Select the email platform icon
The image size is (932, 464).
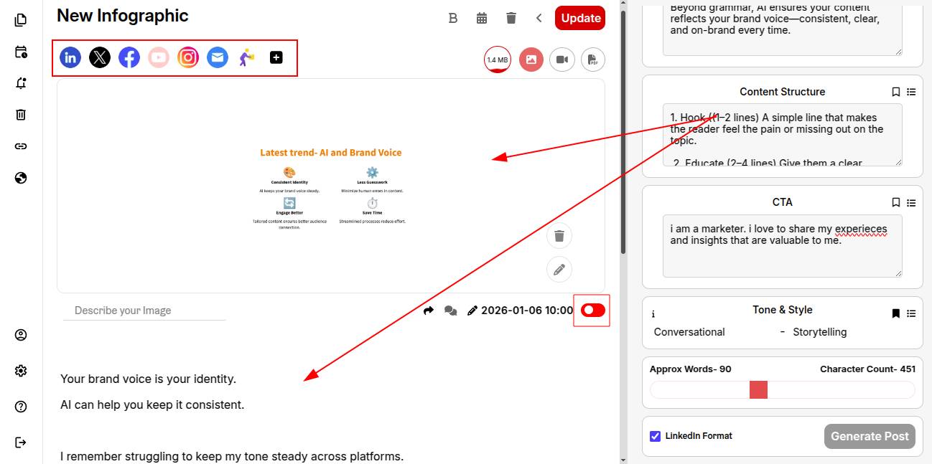[x=218, y=57]
